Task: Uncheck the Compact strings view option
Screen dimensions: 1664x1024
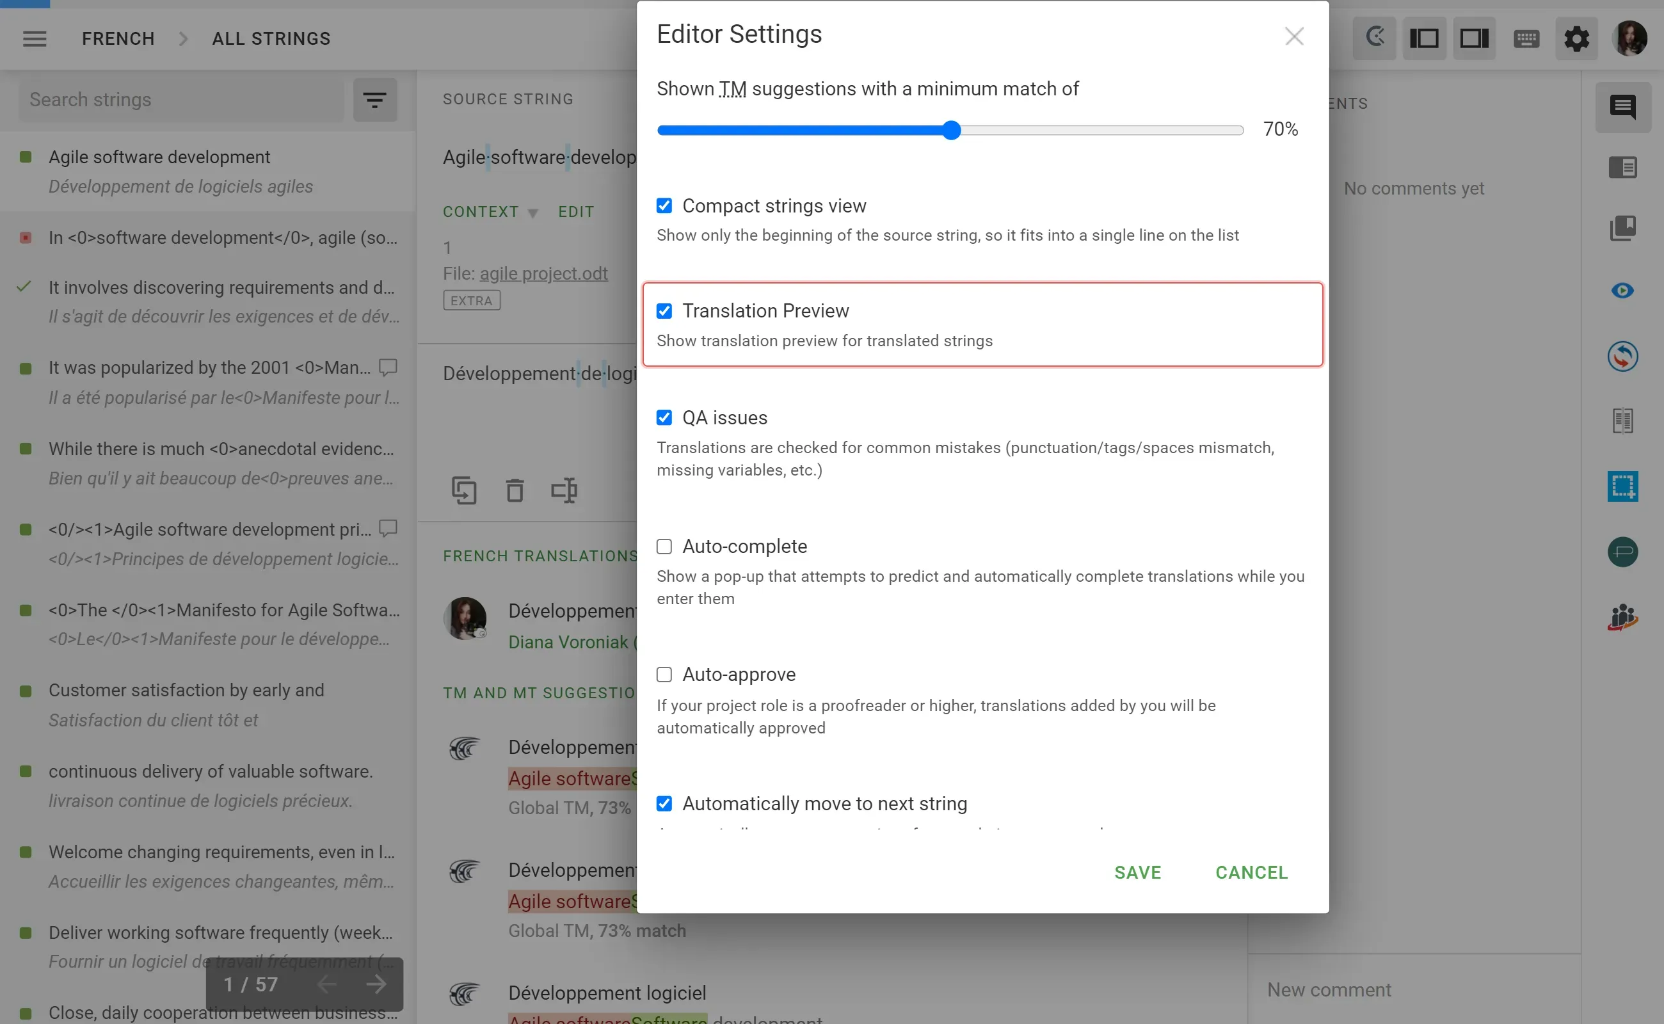Action: 664,206
